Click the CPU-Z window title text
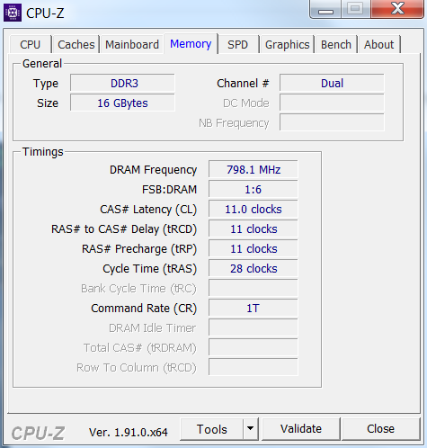The height and width of the screenshot is (448, 427). pyautogui.click(x=45, y=13)
